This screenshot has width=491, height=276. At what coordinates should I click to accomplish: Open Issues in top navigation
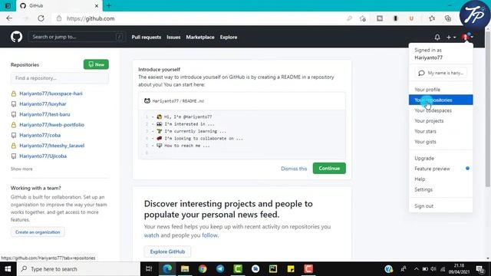click(173, 37)
